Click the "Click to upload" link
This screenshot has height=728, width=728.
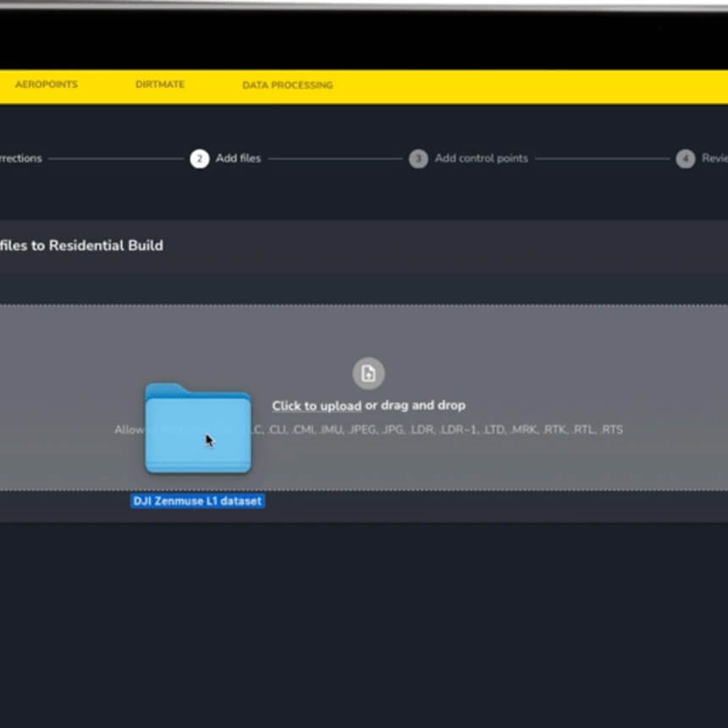(x=317, y=405)
